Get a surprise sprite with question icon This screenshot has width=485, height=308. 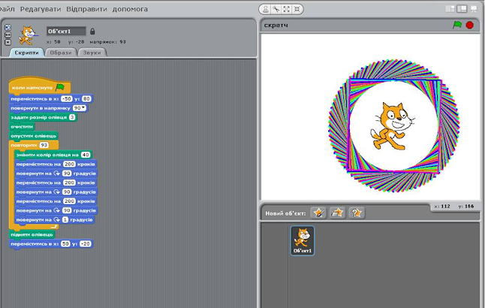(357, 213)
